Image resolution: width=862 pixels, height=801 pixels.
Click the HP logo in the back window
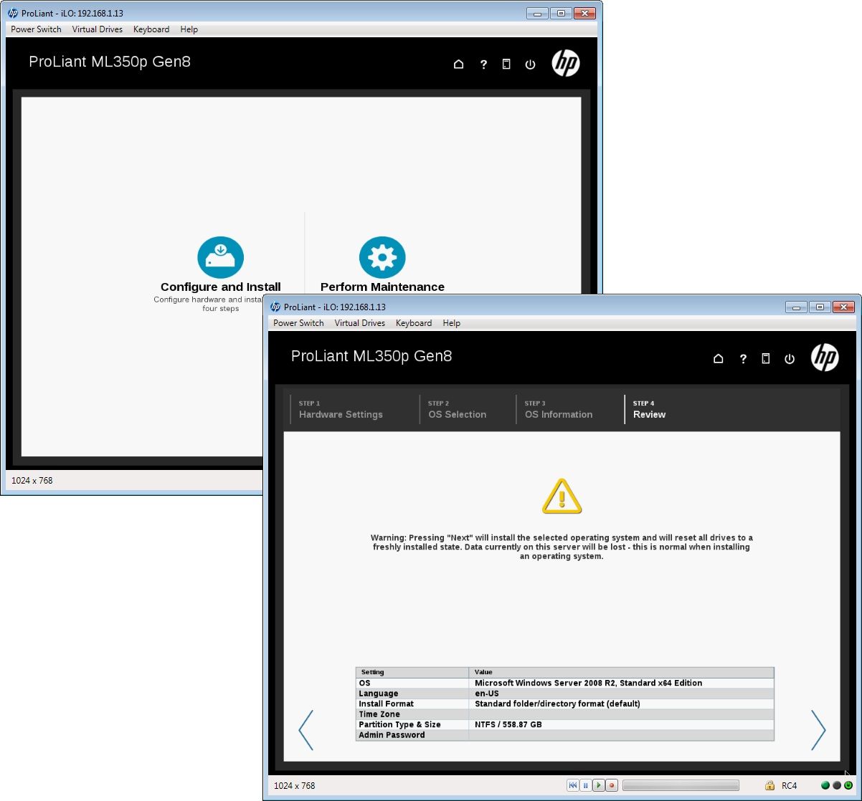(566, 63)
